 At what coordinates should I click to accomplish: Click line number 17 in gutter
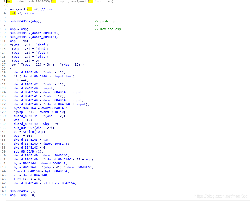(4, 65)
